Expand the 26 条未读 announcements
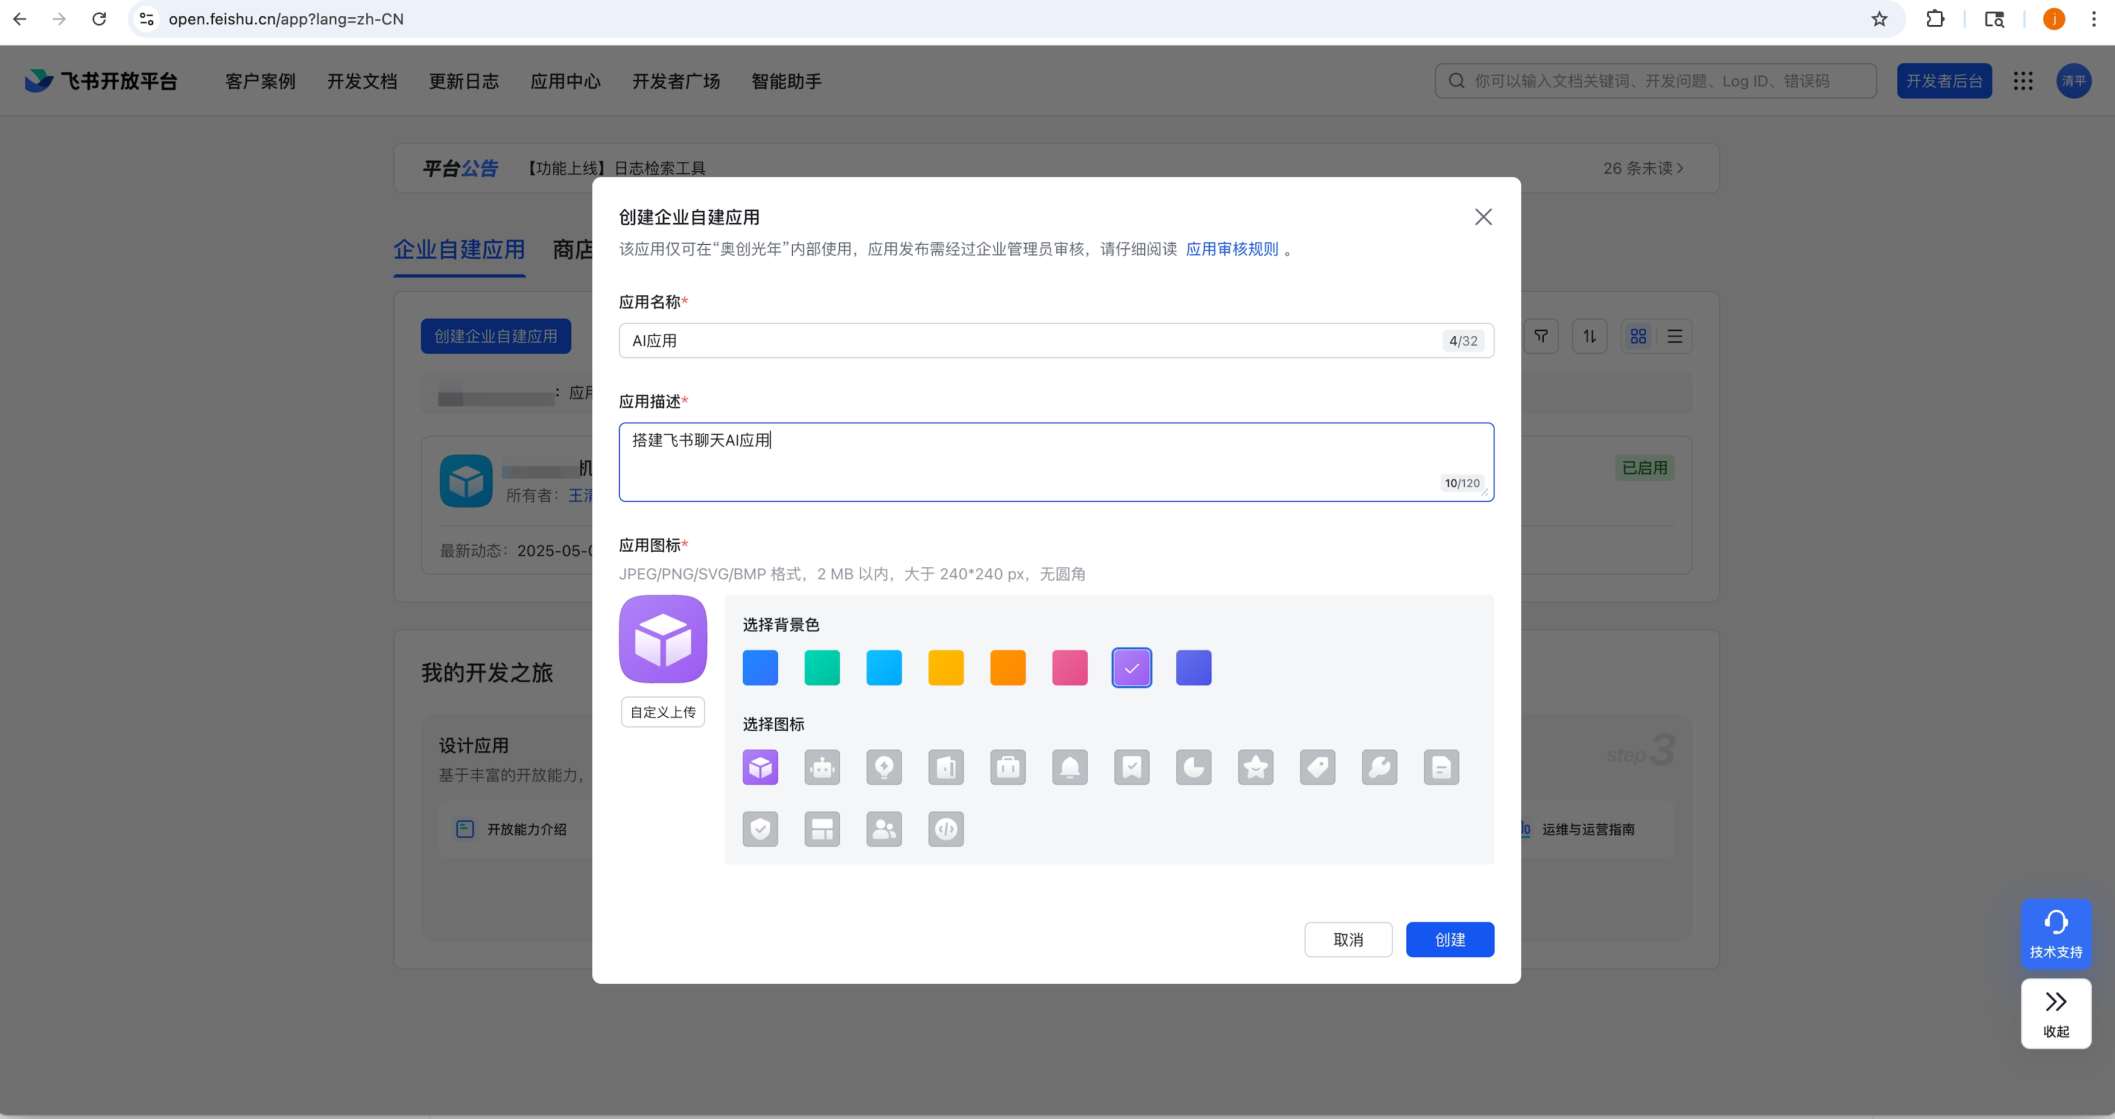Screen dimensions: 2115x1119 [1642, 168]
